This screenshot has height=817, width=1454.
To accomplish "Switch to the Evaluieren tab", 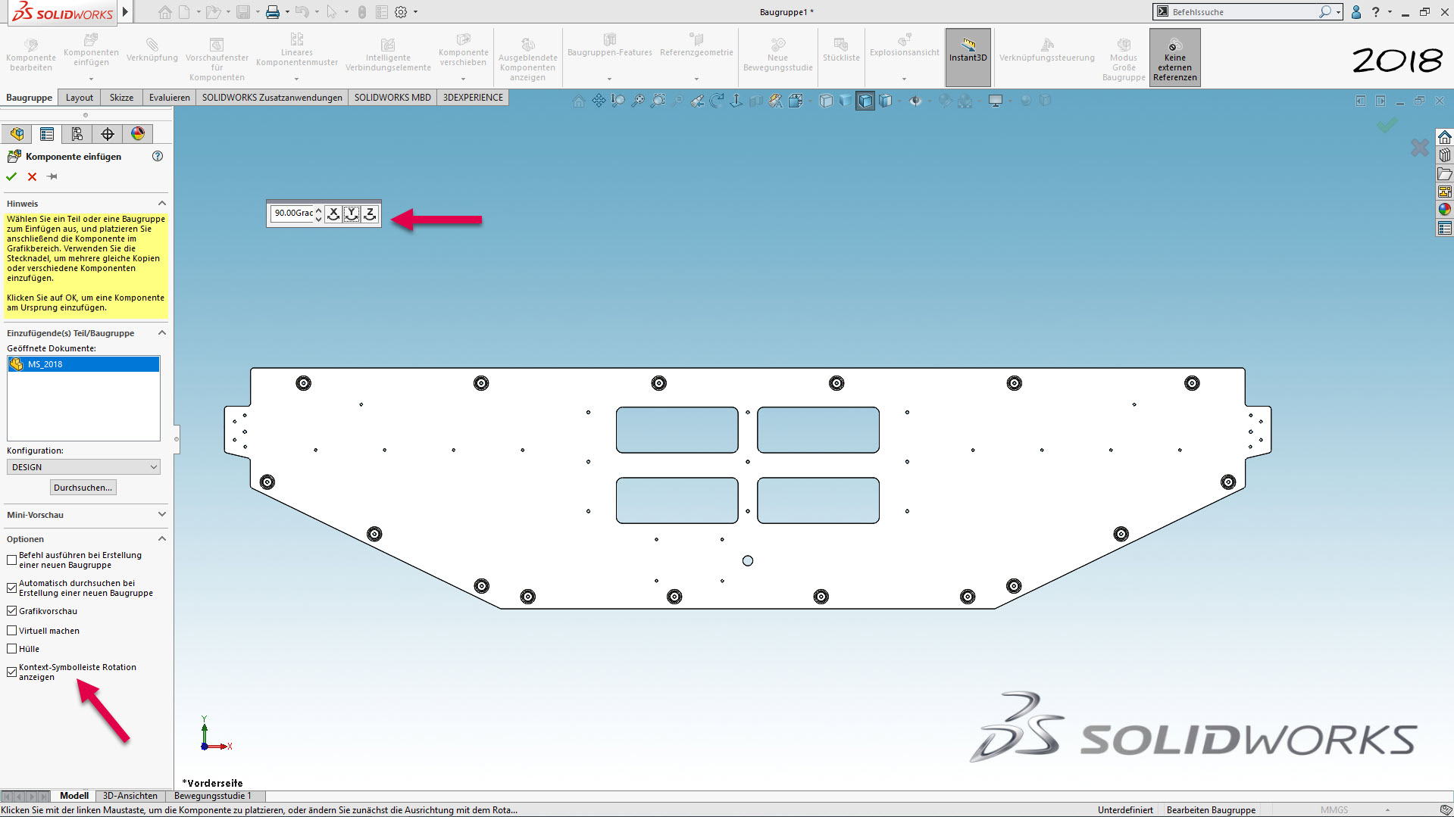I will [x=169, y=98].
